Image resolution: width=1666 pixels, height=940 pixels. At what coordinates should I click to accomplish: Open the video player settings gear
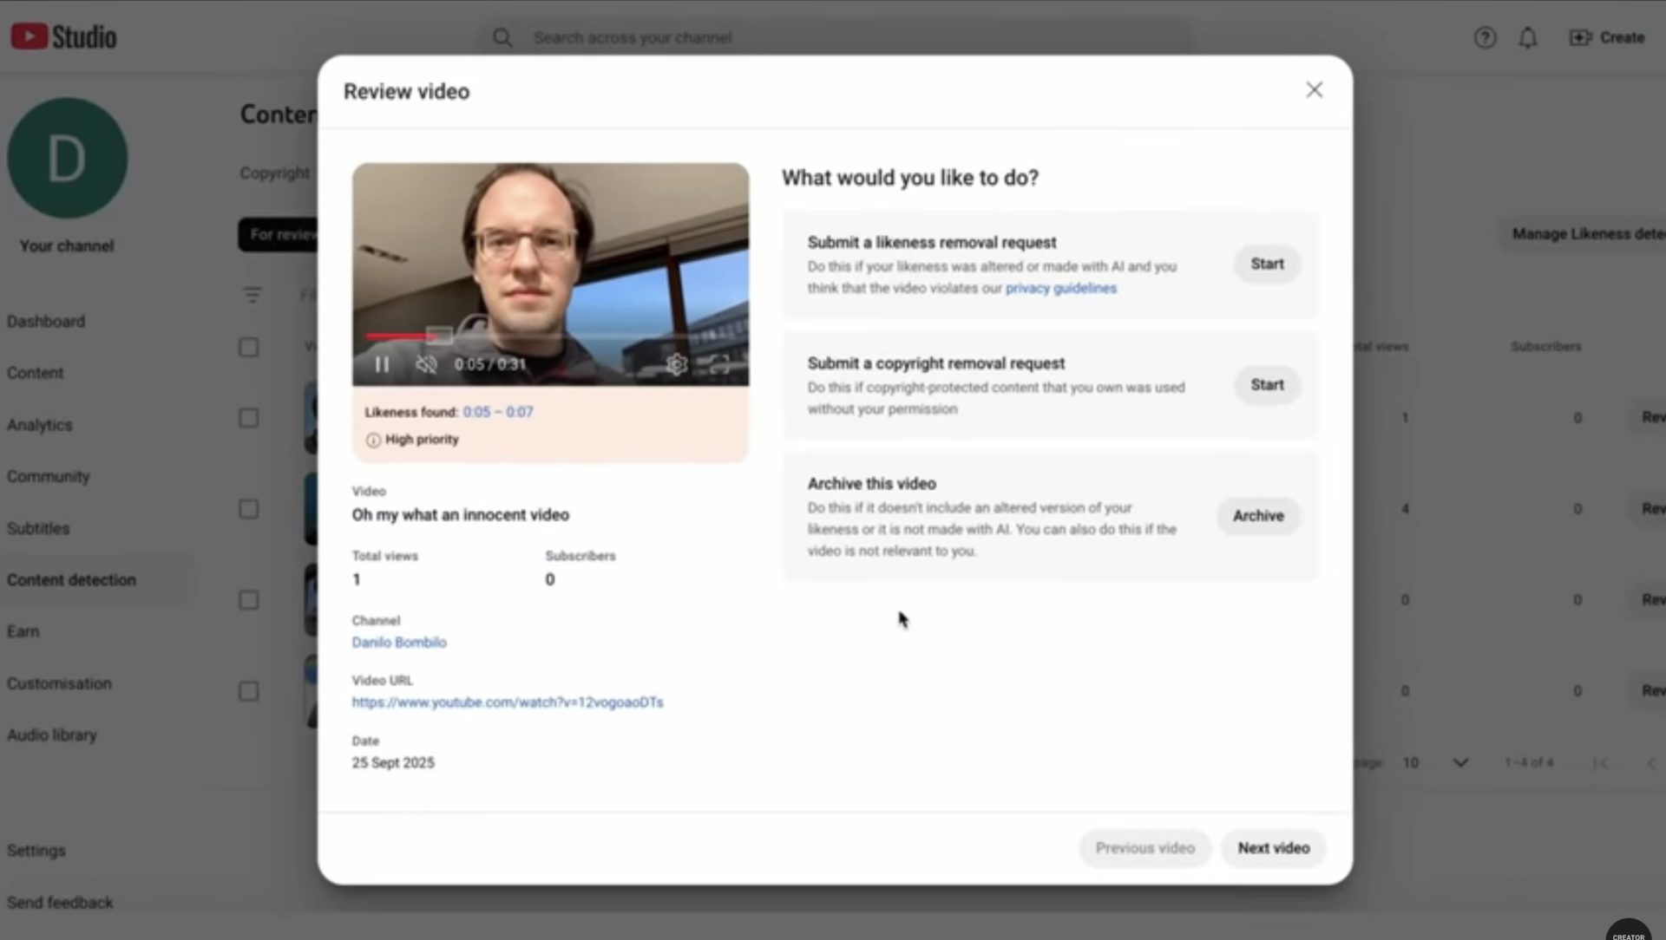[676, 364]
